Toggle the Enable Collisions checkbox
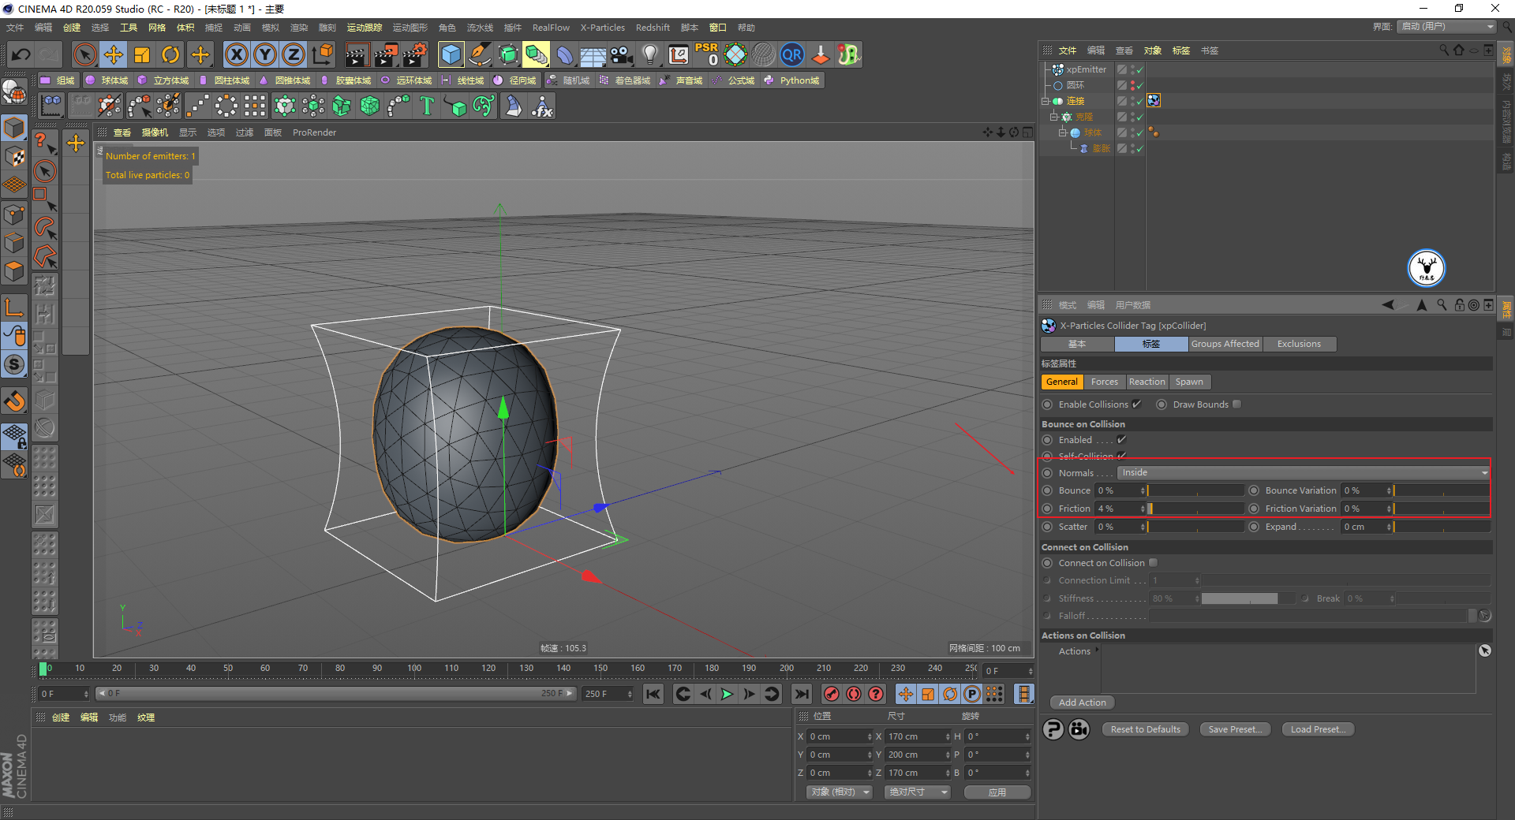1515x820 pixels. pyautogui.click(x=1136, y=404)
